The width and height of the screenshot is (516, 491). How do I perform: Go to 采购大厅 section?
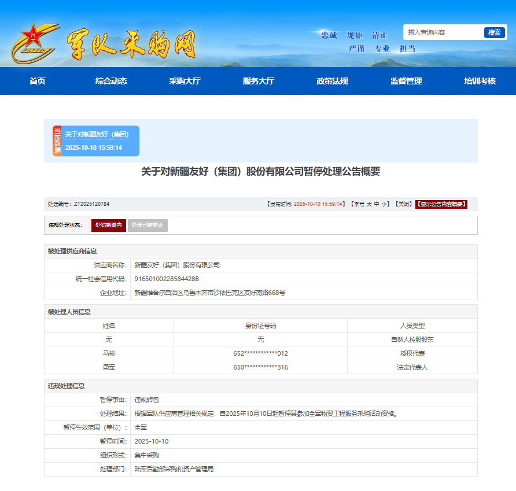click(x=185, y=81)
